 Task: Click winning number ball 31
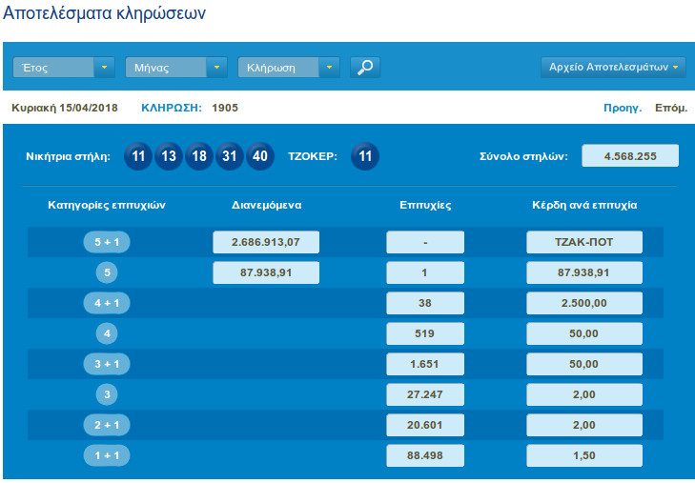tap(230, 156)
